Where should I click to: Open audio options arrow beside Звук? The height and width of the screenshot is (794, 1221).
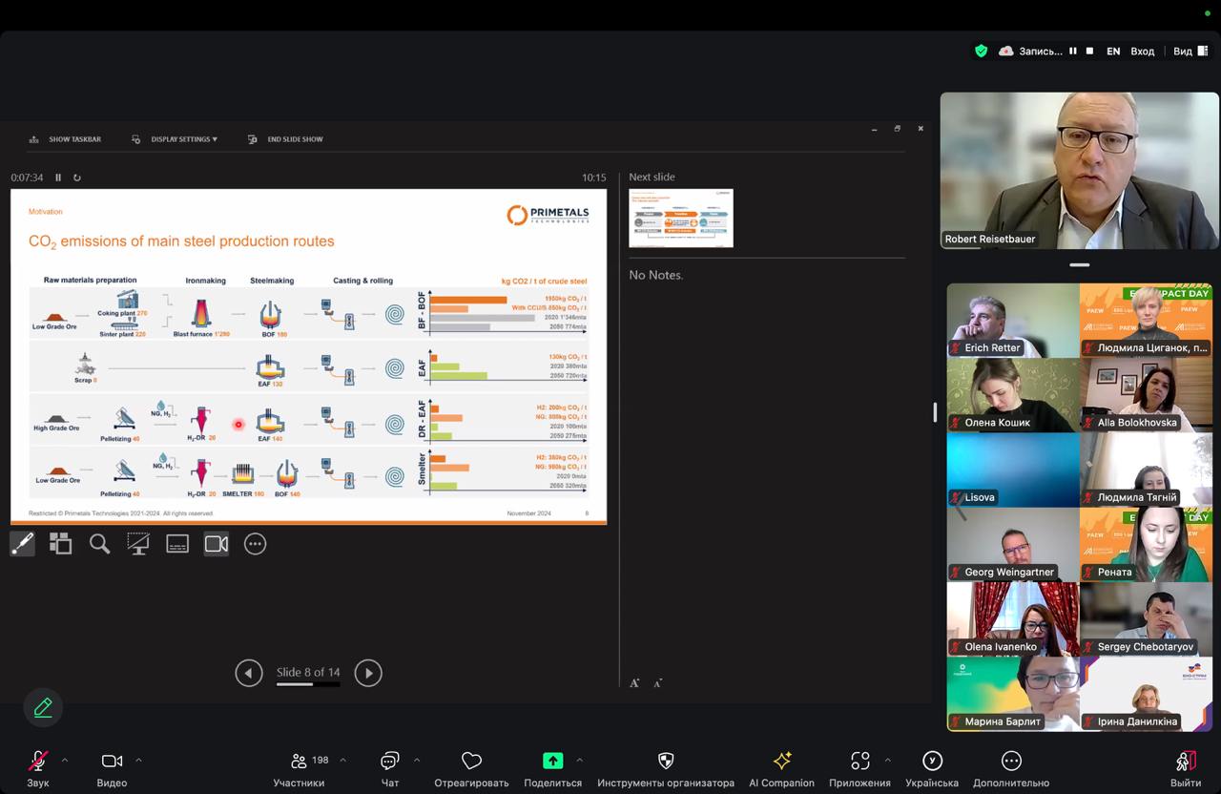click(x=65, y=761)
